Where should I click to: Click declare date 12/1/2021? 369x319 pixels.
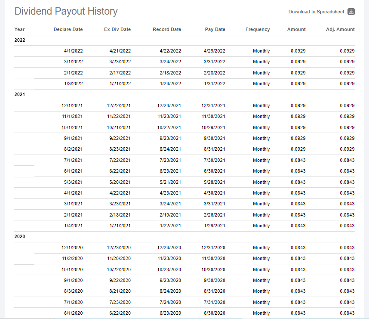click(72, 105)
